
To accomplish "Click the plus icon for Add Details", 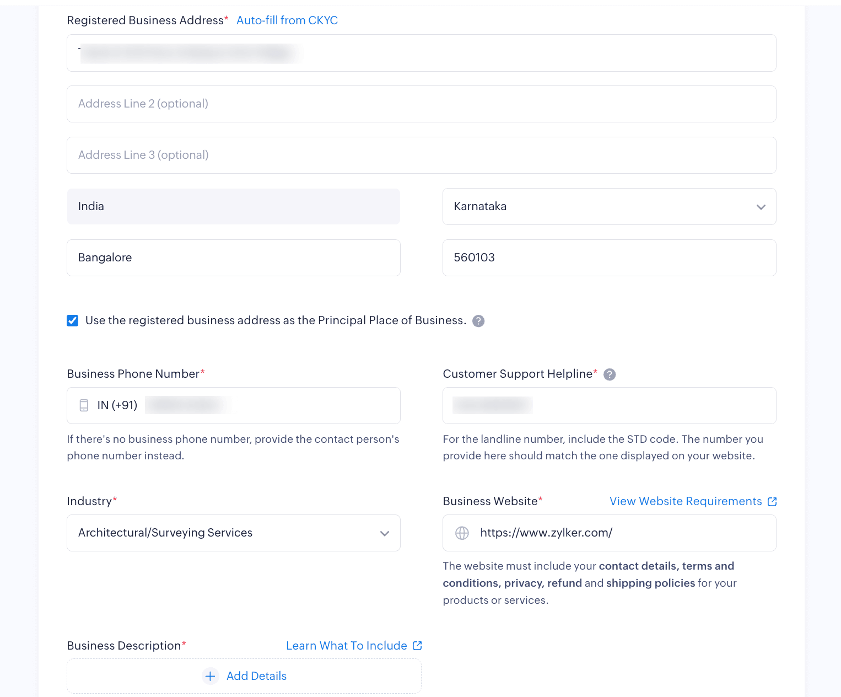I will 210,676.
